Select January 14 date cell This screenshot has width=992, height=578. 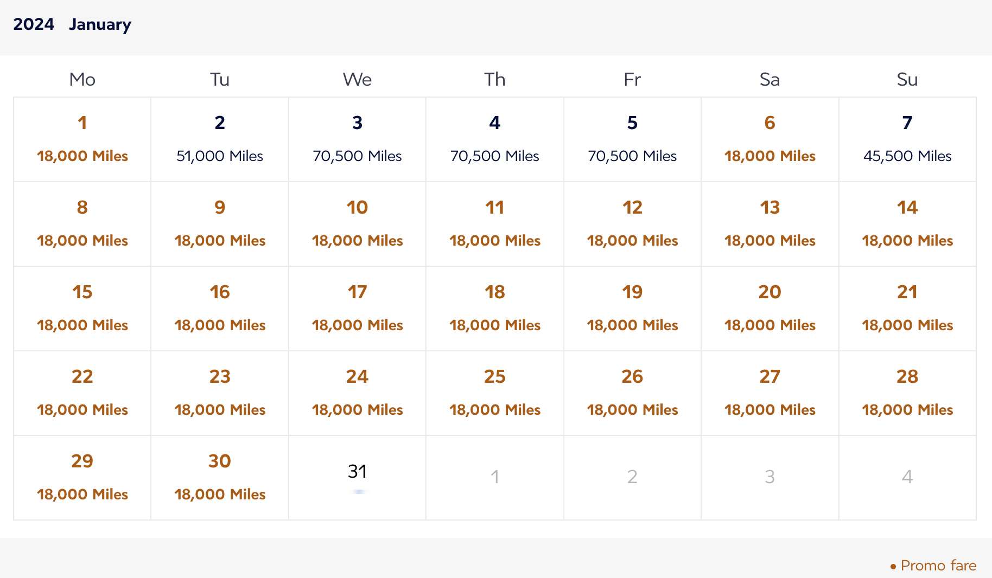(907, 224)
